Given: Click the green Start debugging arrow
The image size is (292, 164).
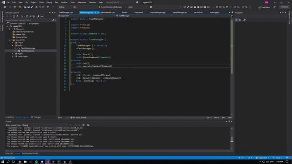Looking at the screenshot, I should [99, 7].
